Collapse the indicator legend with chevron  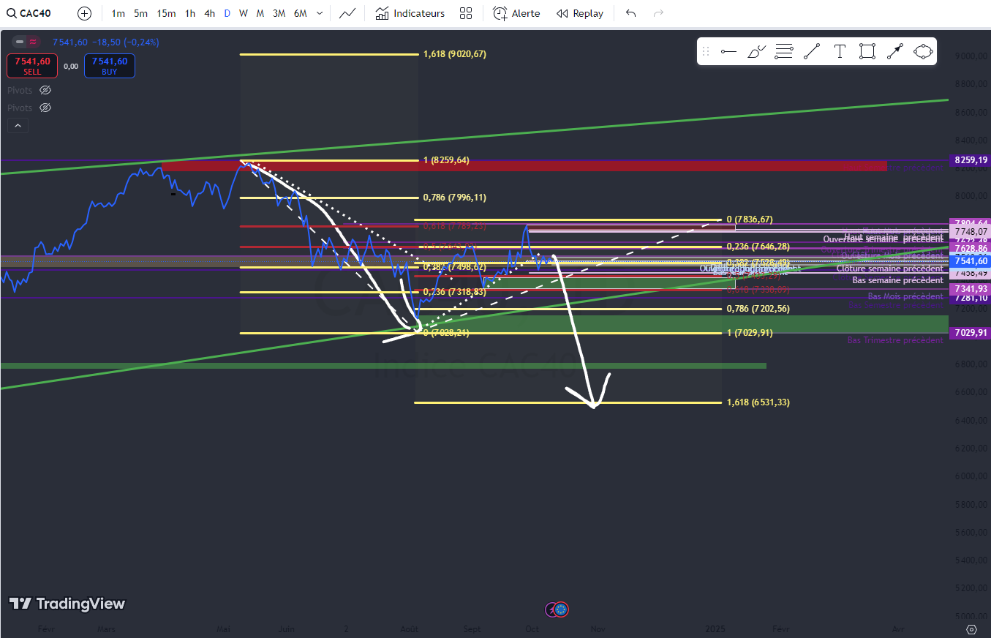(18, 126)
